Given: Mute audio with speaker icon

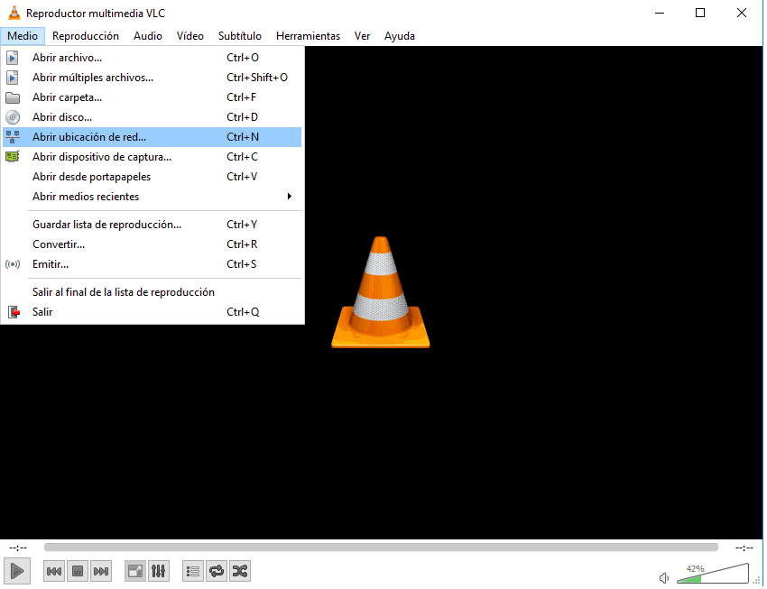Looking at the screenshot, I should (x=664, y=578).
